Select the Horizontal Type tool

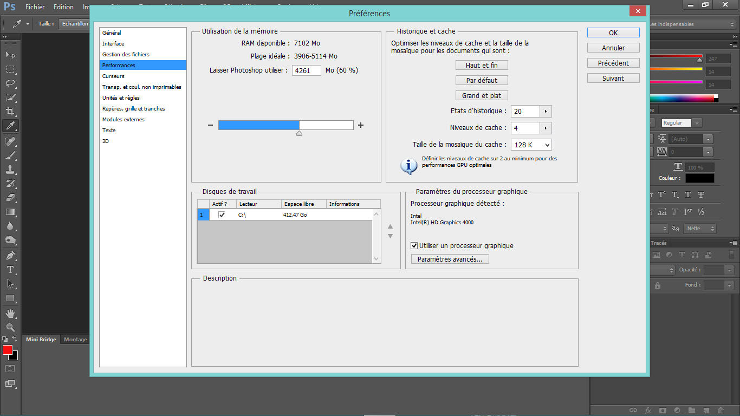(10, 269)
